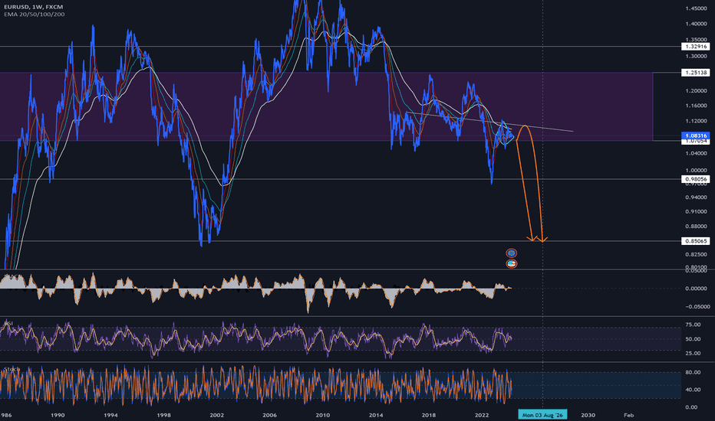Click the 1.00000 price axis tick
Image resolution: width=715 pixels, height=421 pixels.
(696, 170)
